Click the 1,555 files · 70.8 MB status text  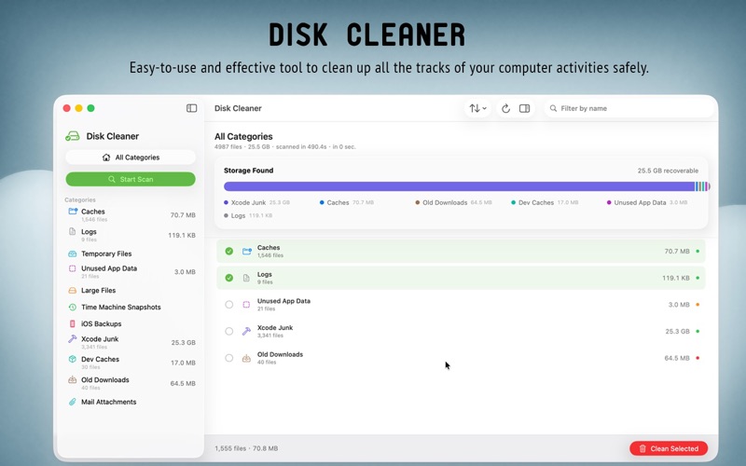[246, 448]
